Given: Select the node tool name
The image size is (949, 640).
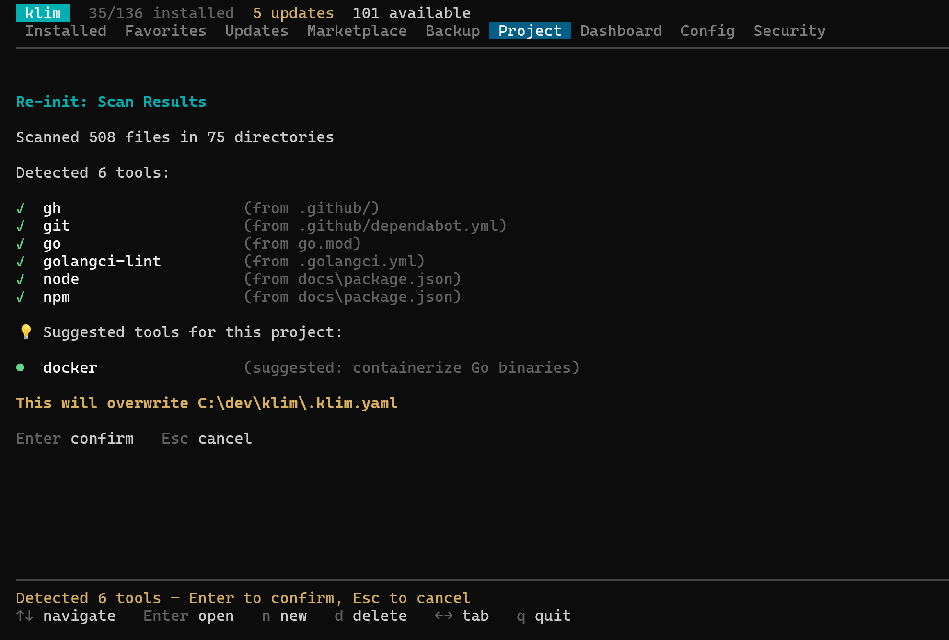Looking at the screenshot, I should [61, 279].
